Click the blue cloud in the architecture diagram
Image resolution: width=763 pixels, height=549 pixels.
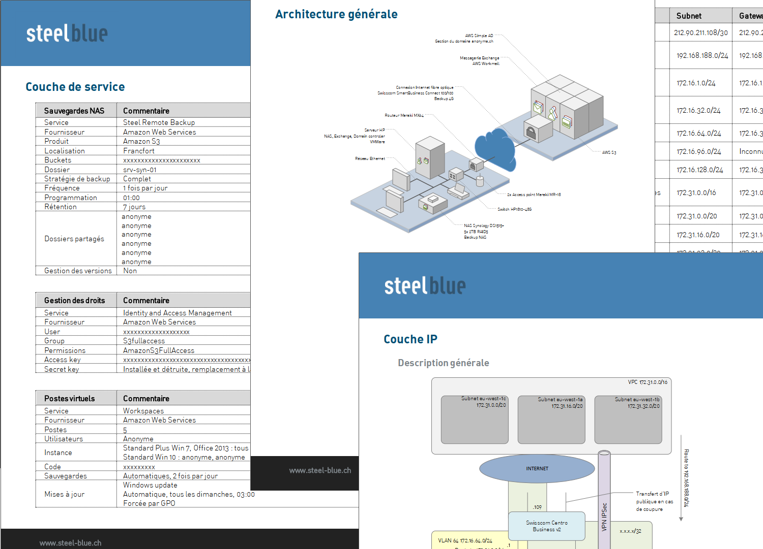tap(495, 149)
